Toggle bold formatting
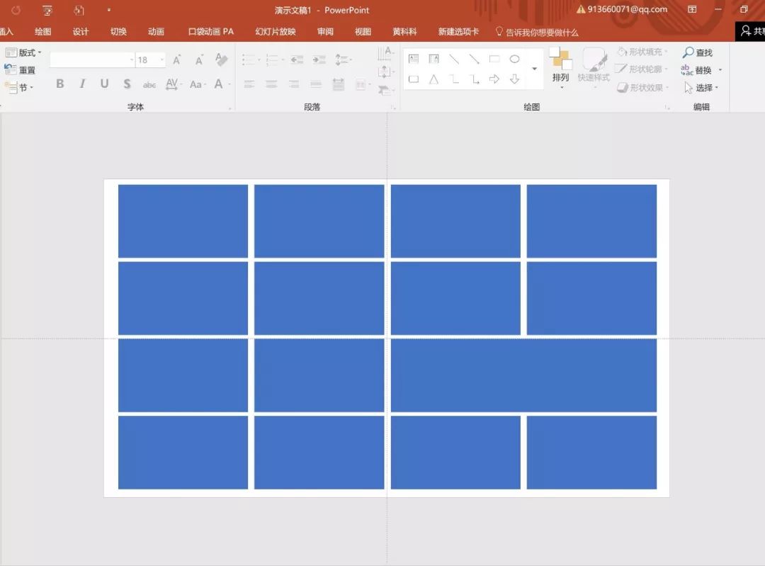The image size is (765, 566). coord(59,84)
